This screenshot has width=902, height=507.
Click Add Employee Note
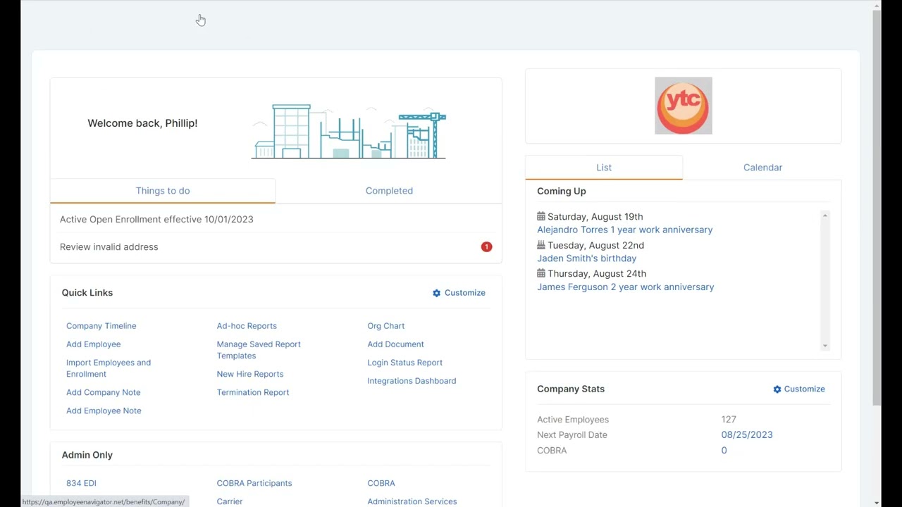point(104,411)
